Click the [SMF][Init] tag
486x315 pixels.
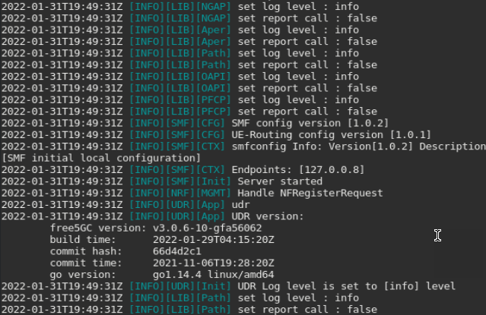(x=199, y=181)
